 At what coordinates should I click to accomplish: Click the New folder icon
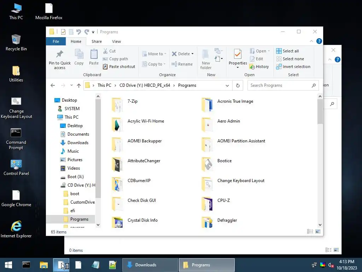click(205, 55)
